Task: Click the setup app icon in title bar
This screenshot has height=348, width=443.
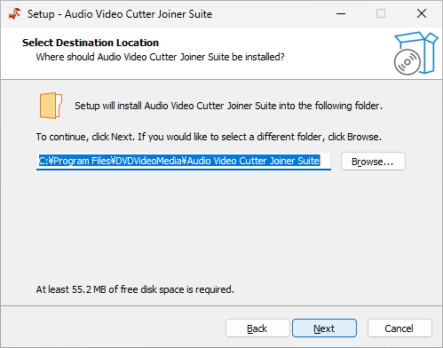Action: [x=15, y=13]
